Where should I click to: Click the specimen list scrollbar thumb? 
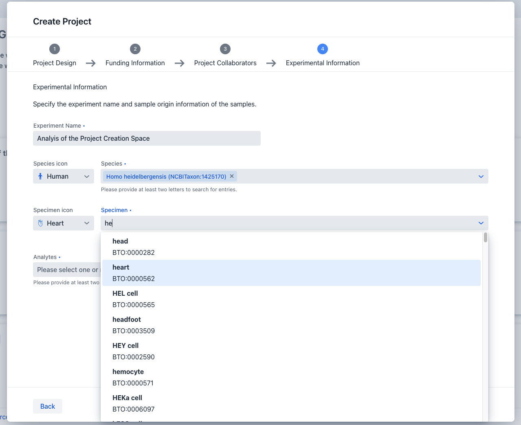(486, 237)
